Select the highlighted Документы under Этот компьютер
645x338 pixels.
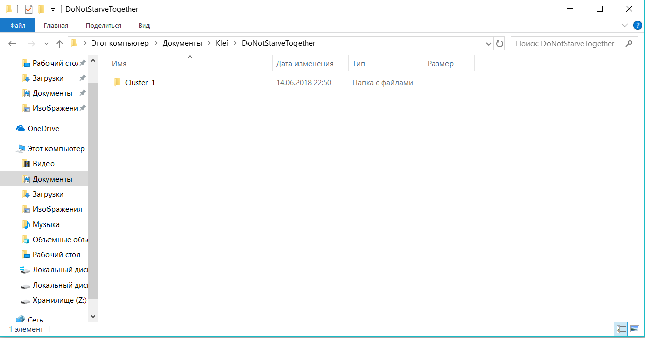[44, 179]
